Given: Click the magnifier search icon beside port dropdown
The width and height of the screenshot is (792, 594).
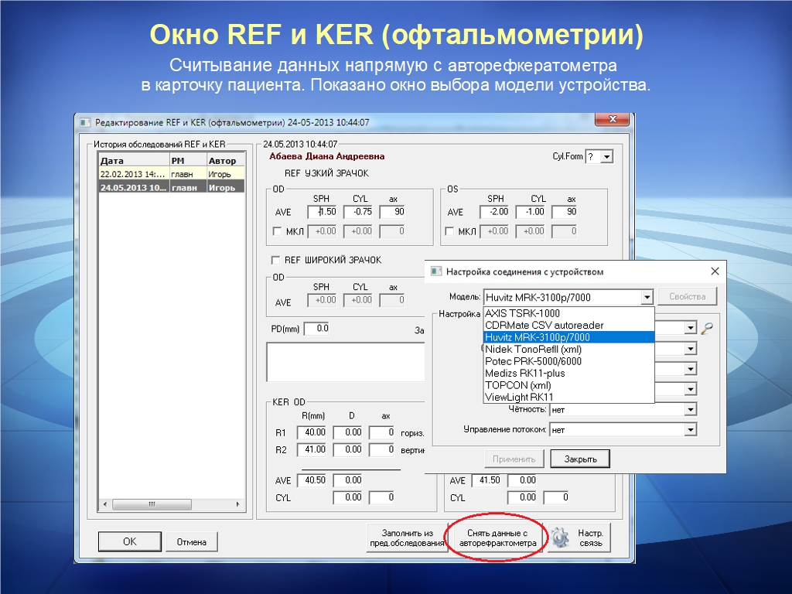Looking at the screenshot, I should click(x=707, y=328).
